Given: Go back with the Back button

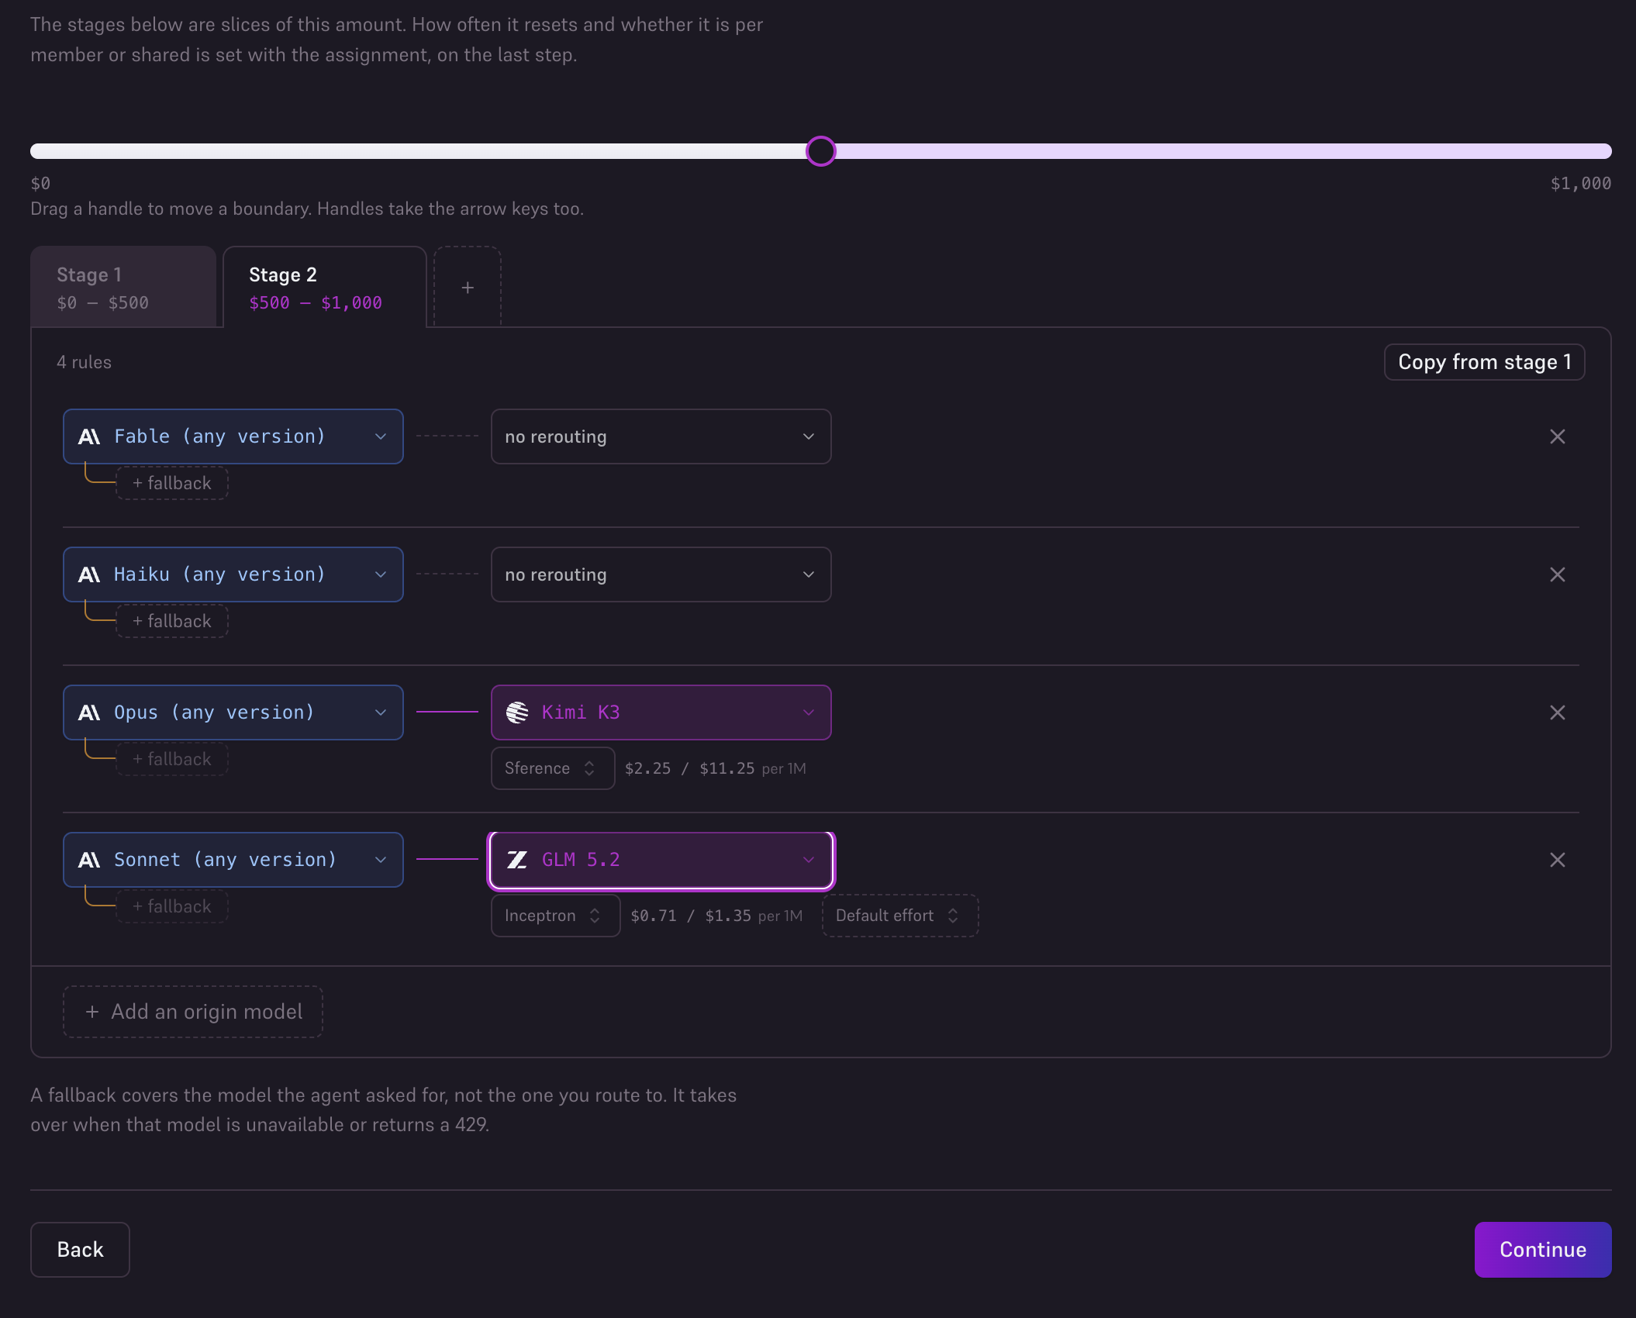Looking at the screenshot, I should tap(80, 1250).
